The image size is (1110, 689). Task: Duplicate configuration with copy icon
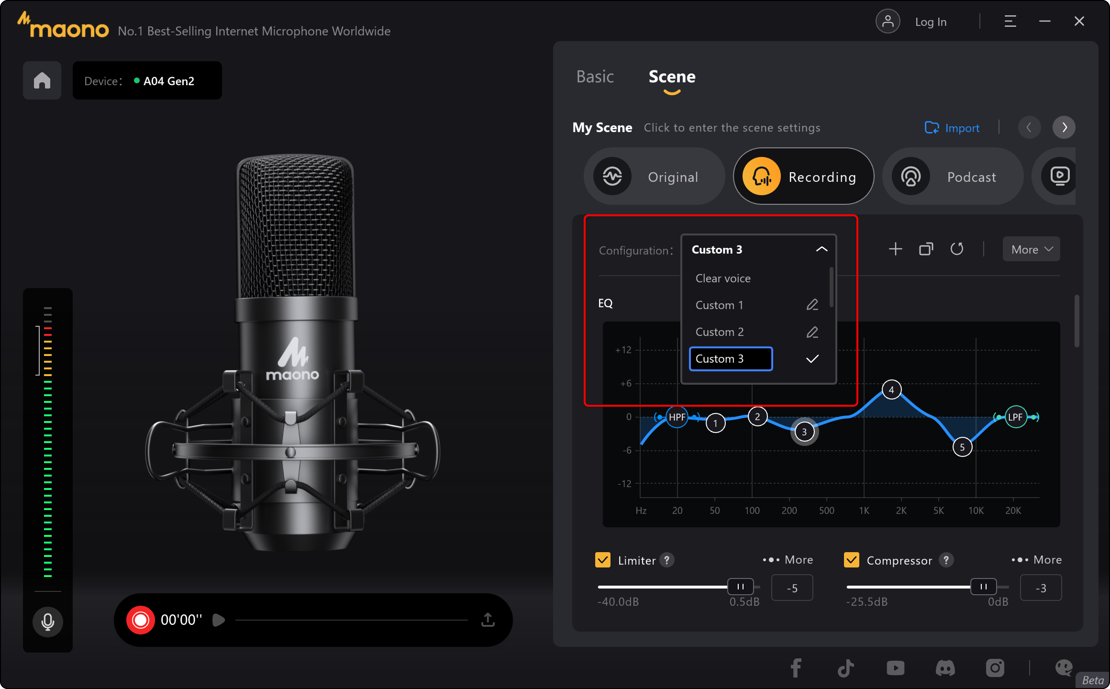[x=926, y=249]
